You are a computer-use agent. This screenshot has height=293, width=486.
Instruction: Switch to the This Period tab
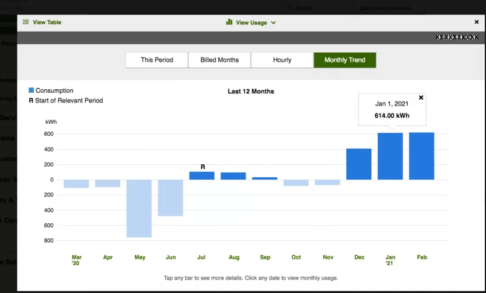coord(157,60)
